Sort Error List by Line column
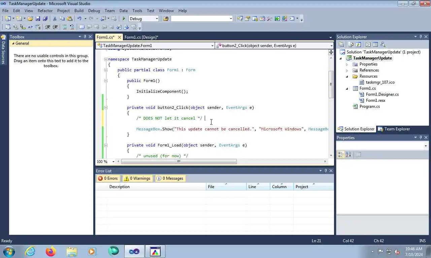The height and width of the screenshot is (258, 431). [x=258, y=187]
